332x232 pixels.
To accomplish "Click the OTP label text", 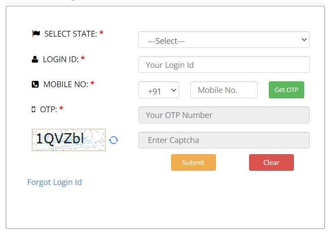I will 48,109.
